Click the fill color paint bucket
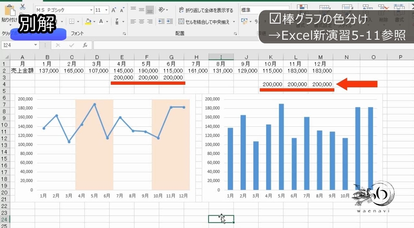The image size is (414, 228). pos(88,22)
